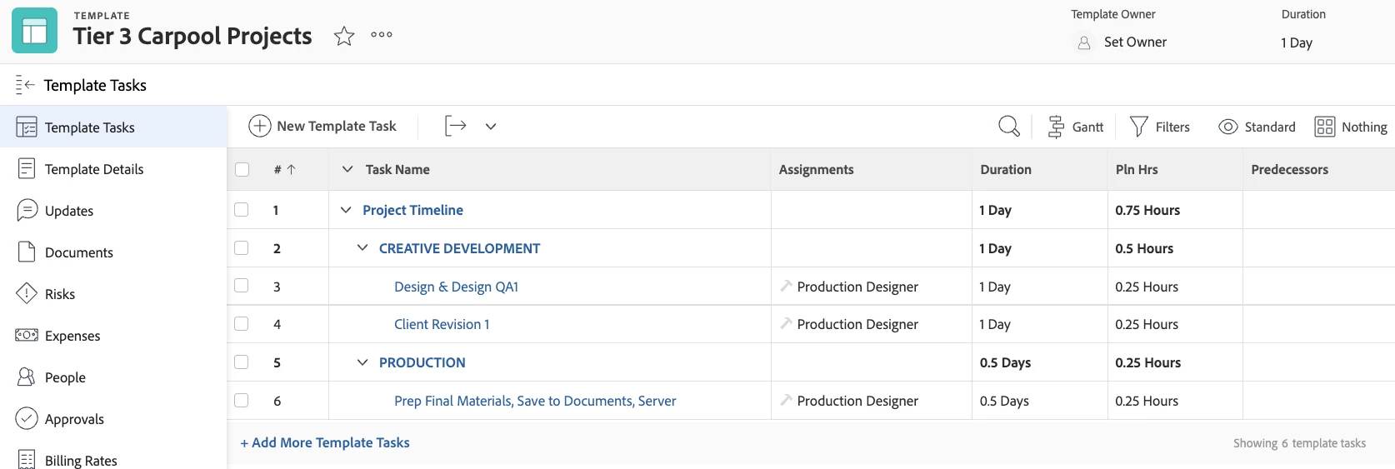Collapse the Template Tasks side panel

click(25, 85)
